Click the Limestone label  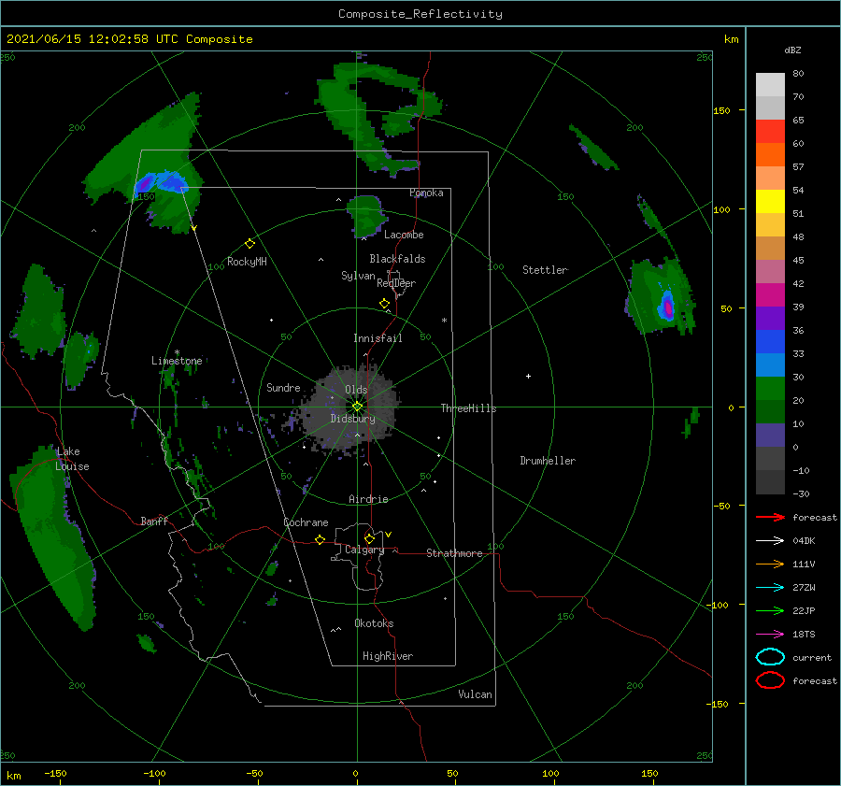[177, 361]
